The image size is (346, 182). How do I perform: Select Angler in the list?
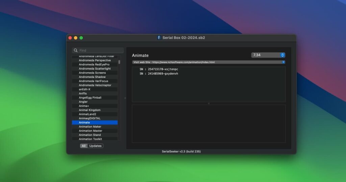[95, 102]
